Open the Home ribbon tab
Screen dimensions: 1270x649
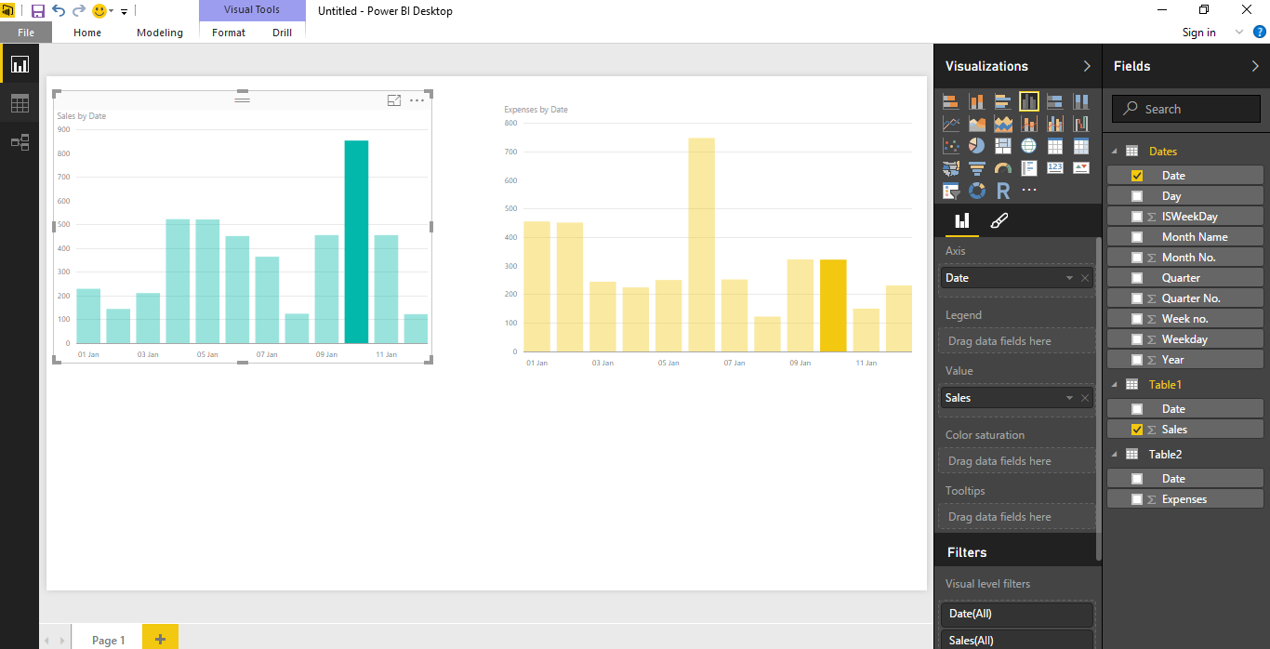87,33
